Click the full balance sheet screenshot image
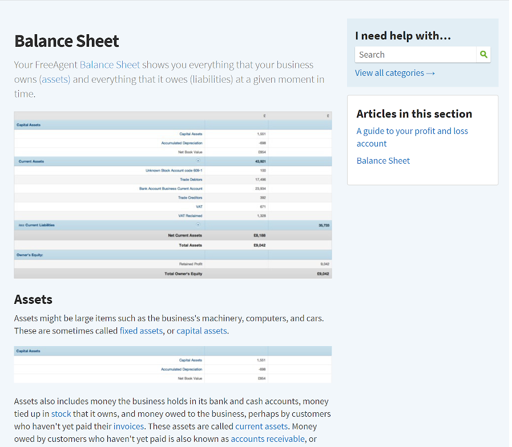Viewport: 512px width, 447px height. click(x=172, y=195)
